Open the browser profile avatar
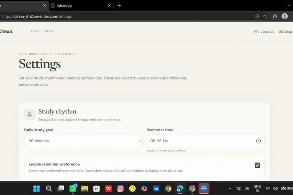This screenshot has height=195, width=293. [x=284, y=16]
